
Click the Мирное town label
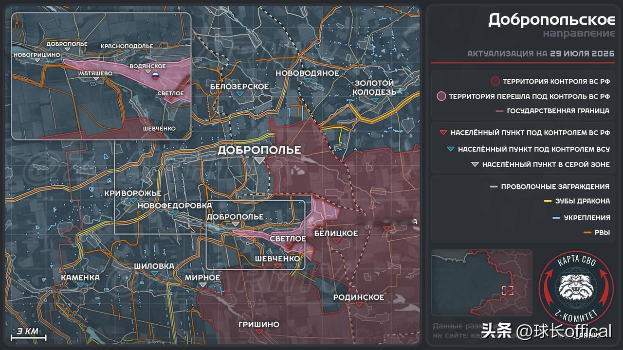[x=202, y=278]
